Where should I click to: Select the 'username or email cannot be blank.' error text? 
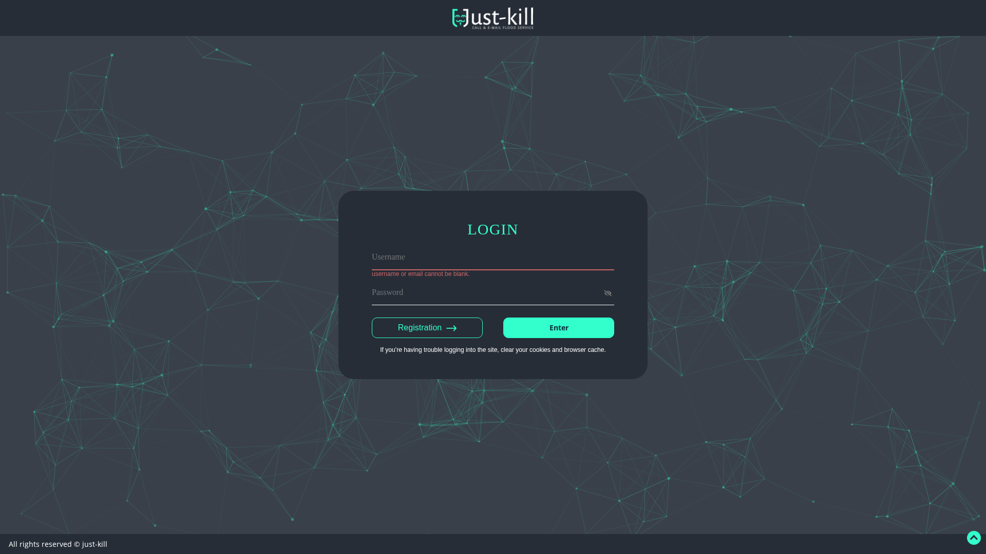tap(421, 274)
